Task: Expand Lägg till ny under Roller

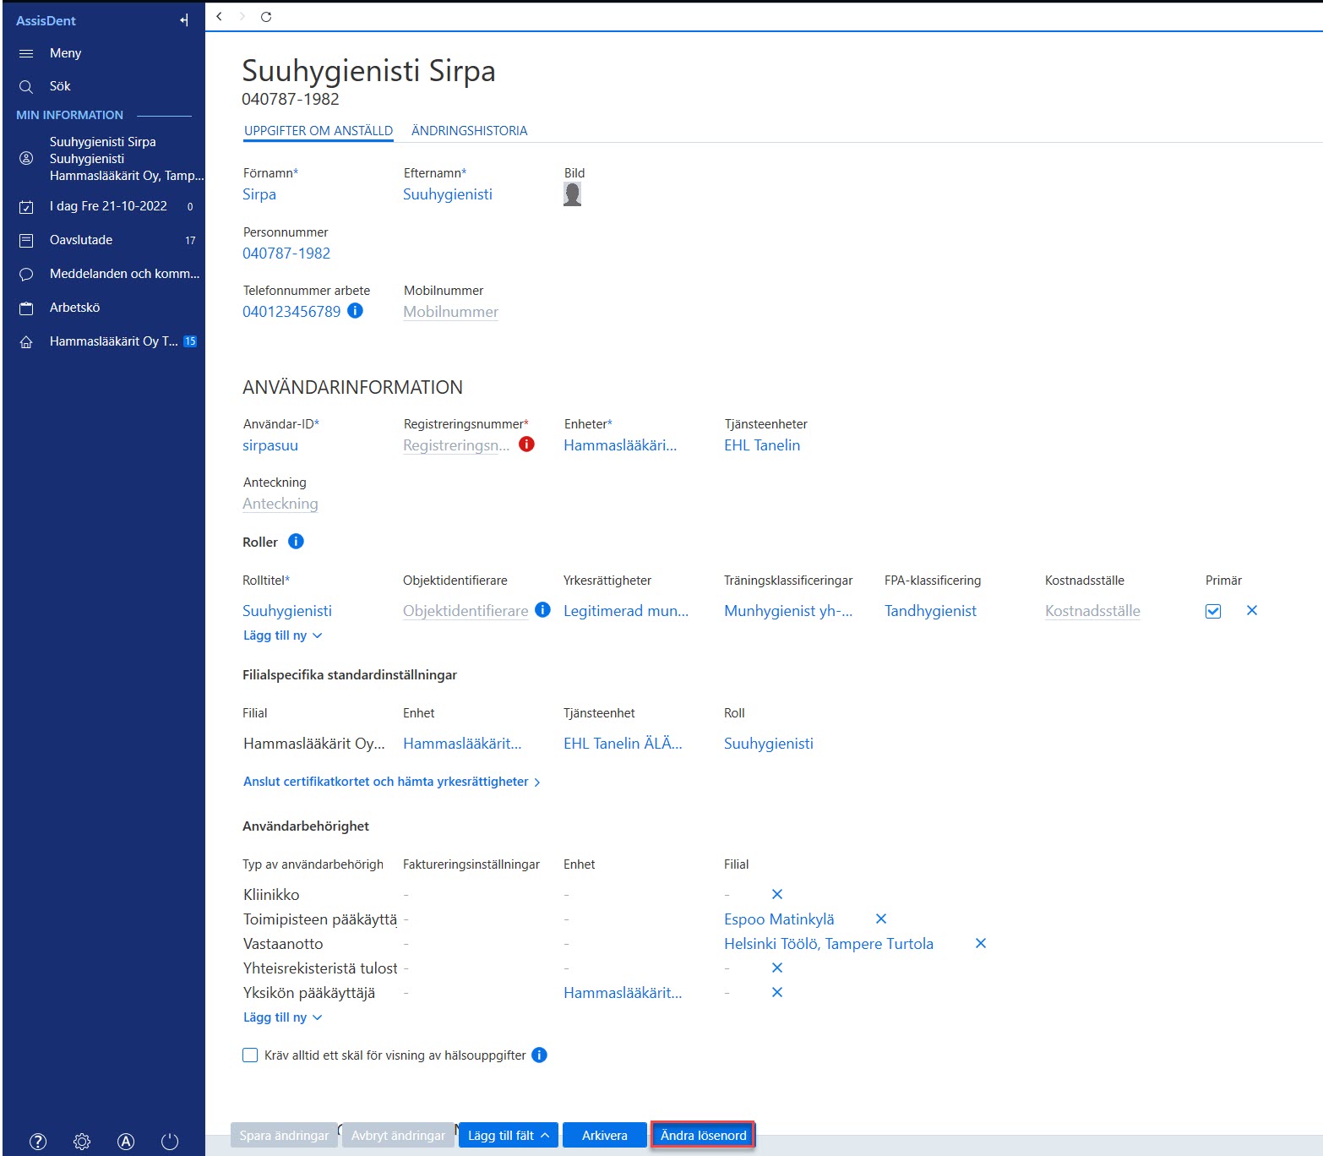Action: pyautogui.click(x=282, y=635)
